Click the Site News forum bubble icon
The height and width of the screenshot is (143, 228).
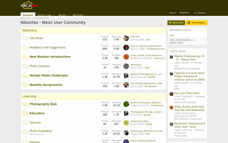[x=25, y=38]
